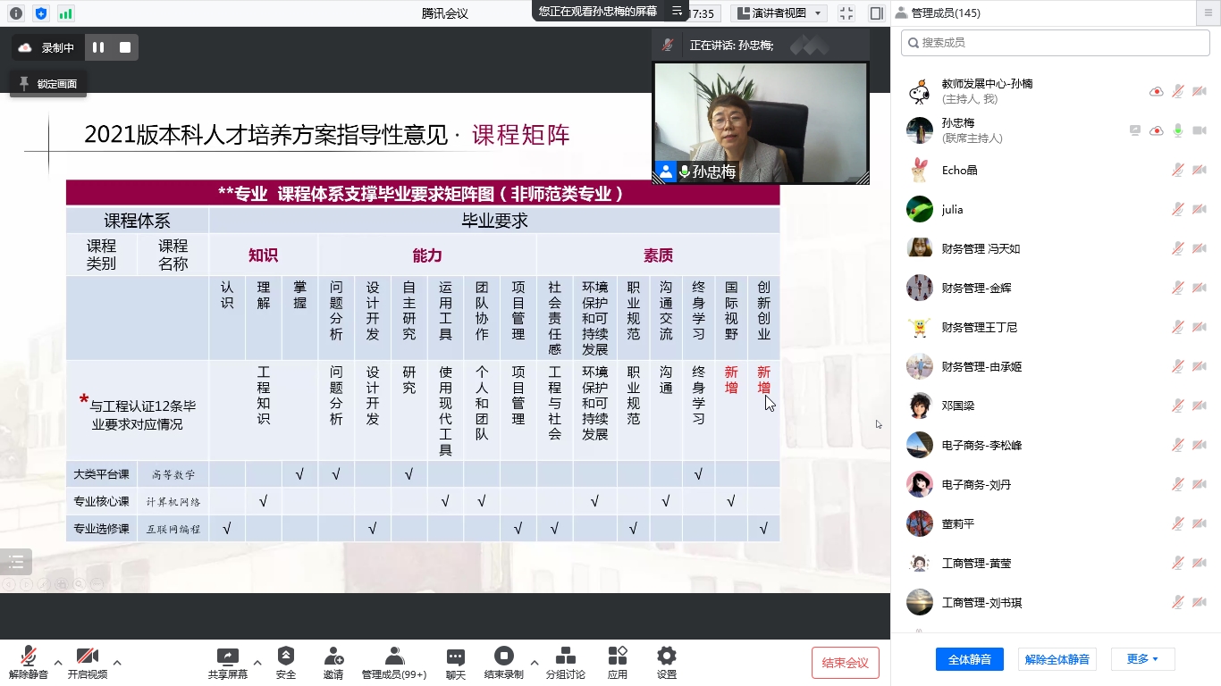Expand the arrow next to Share Screen
The height and width of the screenshot is (686, 1221).
point(257,663)
